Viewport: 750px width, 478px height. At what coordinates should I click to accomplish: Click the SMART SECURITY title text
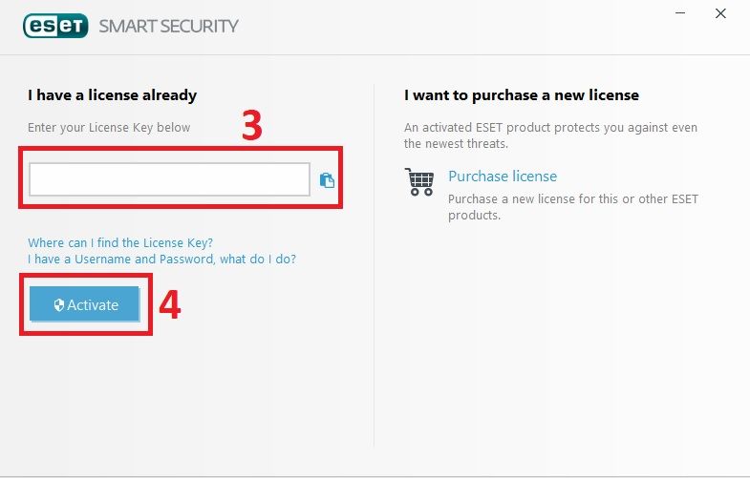pyautogui.click(x=169, y=26)
